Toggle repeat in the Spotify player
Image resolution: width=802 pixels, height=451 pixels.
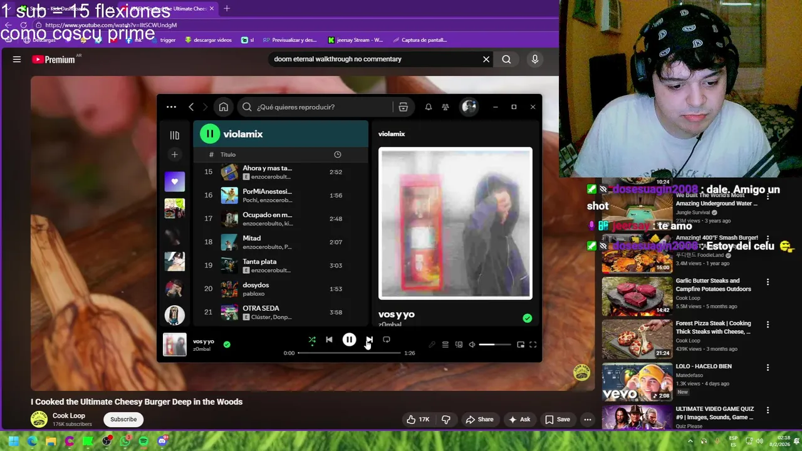coord(387,340)
